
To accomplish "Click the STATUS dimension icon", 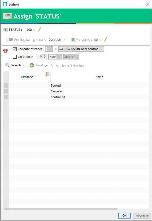I will point(6,30).
